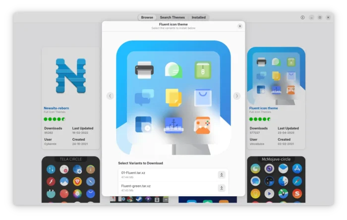
Task: Switch to the Browse tab
Action: coord(147,17)
